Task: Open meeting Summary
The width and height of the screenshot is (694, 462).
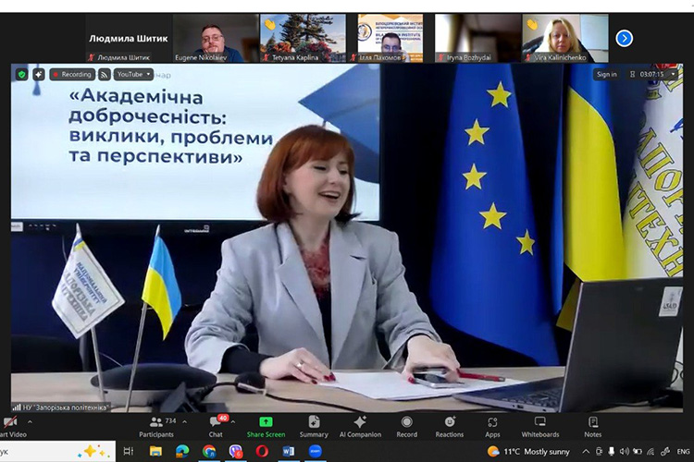Action: tap(314, 426)
